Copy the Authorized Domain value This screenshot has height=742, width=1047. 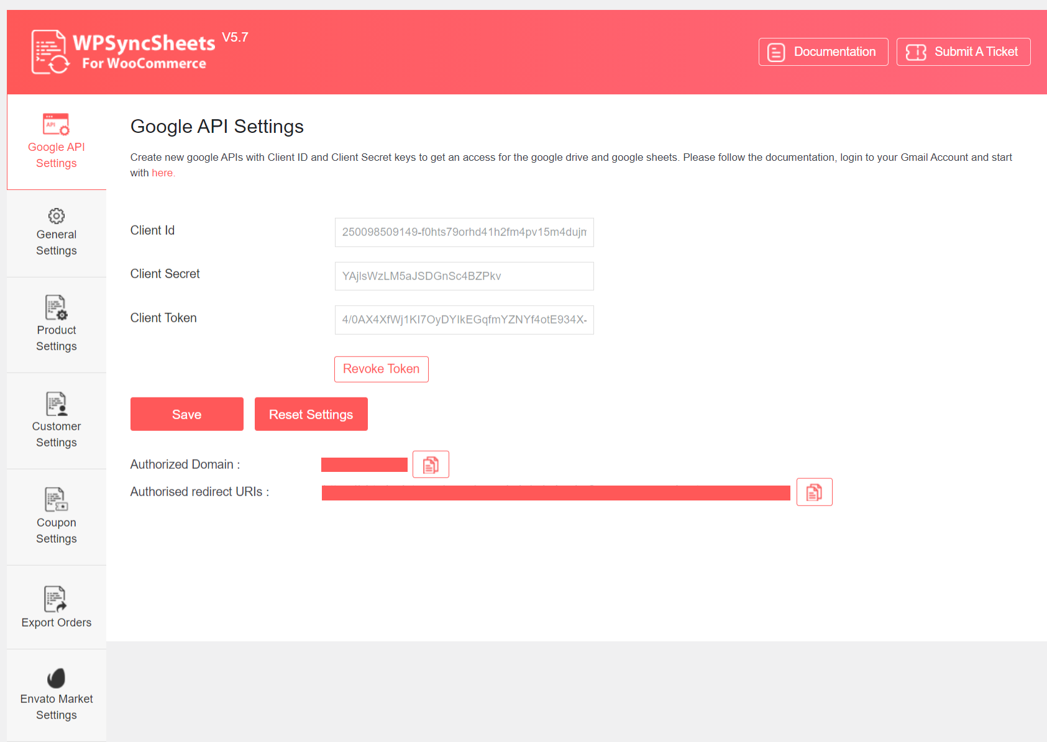pos(431,464)
